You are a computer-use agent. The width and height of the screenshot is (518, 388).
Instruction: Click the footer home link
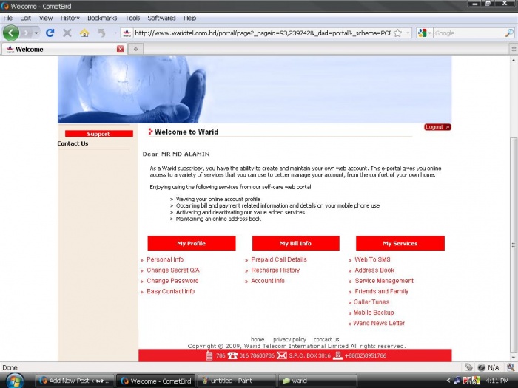pos(258,339)
